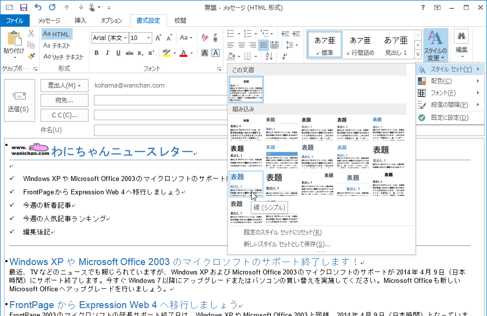Increase indent of paragraph
487x316 pixels.
point(296,34)
